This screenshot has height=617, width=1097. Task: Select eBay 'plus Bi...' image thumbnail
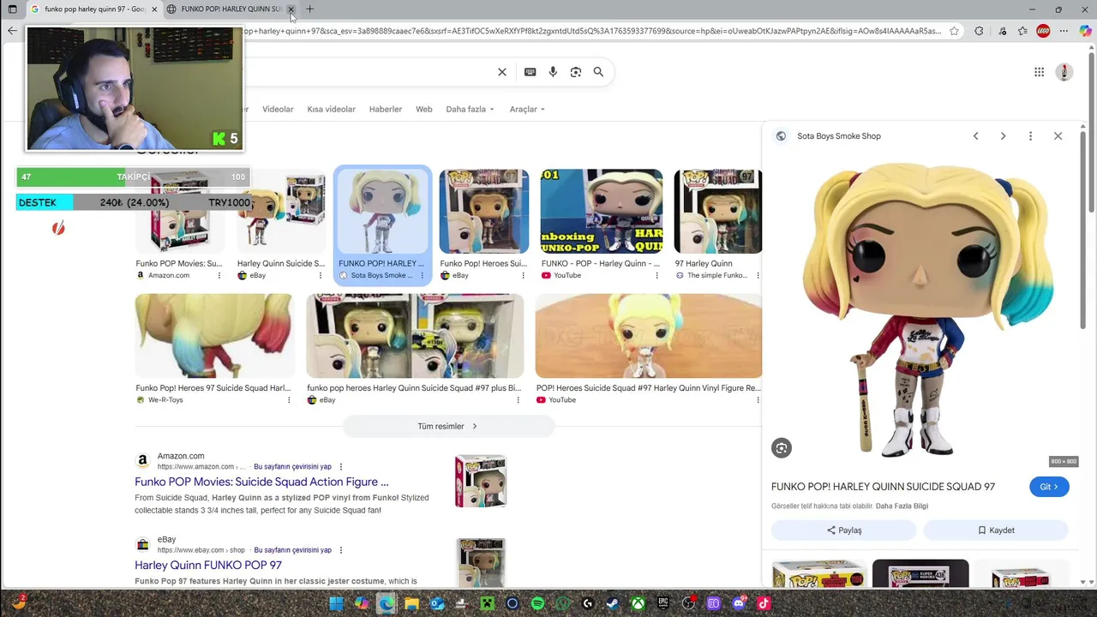pos(415,336)
